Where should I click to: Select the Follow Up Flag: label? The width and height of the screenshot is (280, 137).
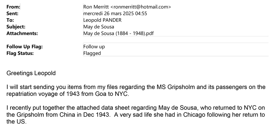[x=24, y=46]
